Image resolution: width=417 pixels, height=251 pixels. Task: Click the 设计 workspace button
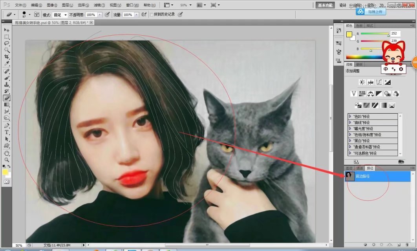[x=343, y=5]
